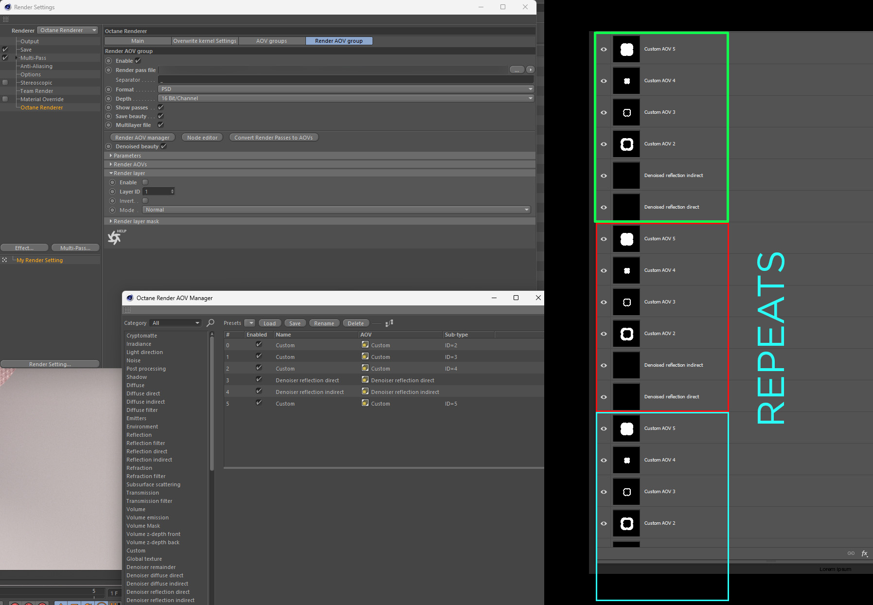
Task: Click the AOV icon in table row 3
Action: pos(365,380)
